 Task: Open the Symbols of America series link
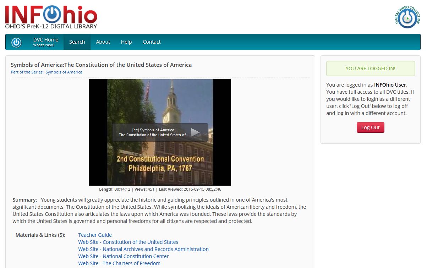64,72
